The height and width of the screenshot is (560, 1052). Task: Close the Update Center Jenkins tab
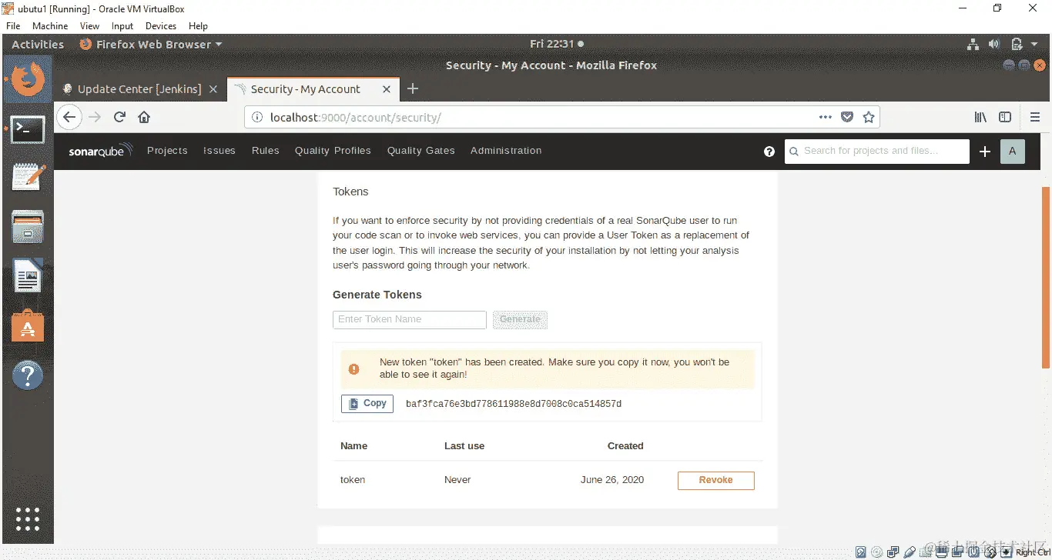click(x=213, y=89)
